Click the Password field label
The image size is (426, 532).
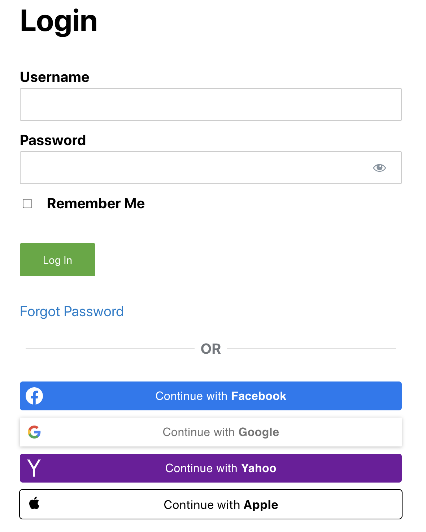coord(53,140)
